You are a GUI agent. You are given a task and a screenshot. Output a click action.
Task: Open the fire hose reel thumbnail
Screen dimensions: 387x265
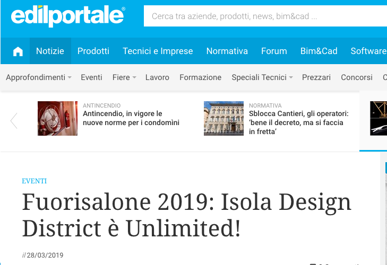pos(57,118)
